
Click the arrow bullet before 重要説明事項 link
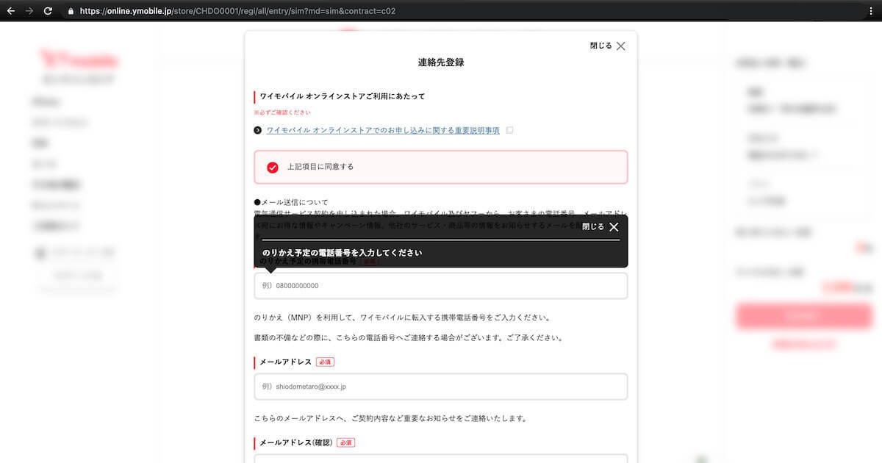pyautogui.click(x=258, y=130)
